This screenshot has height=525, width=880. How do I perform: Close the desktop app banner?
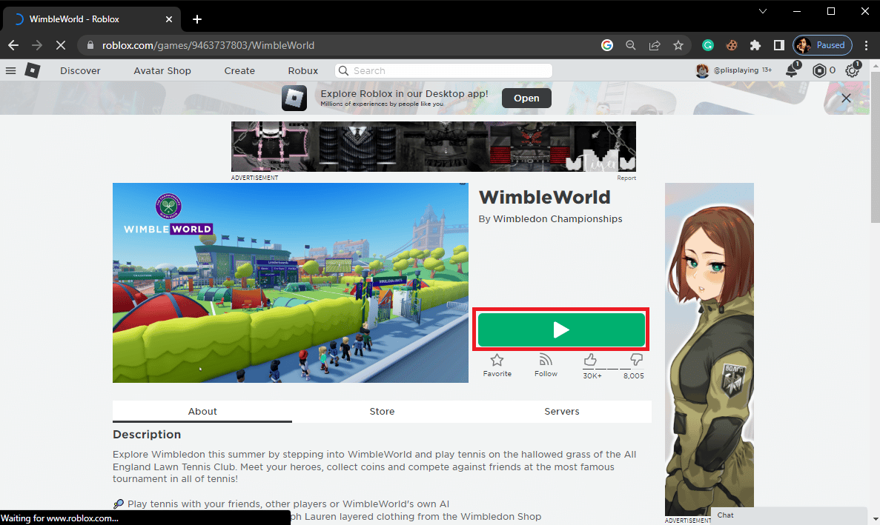[846, 98]
